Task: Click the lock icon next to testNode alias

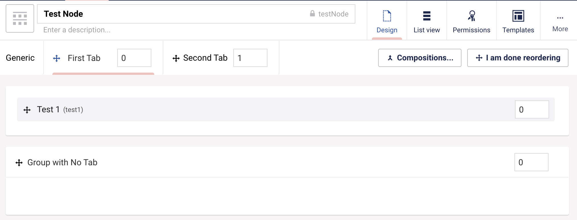Action: coord(312,13)
